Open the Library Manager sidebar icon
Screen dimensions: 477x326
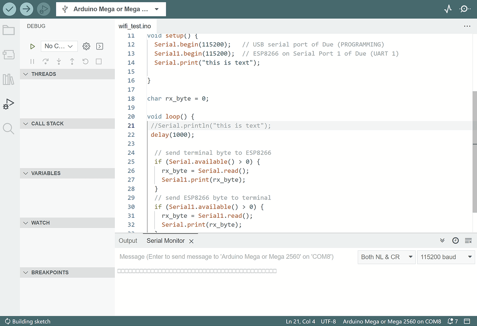(x=9, y=79)
